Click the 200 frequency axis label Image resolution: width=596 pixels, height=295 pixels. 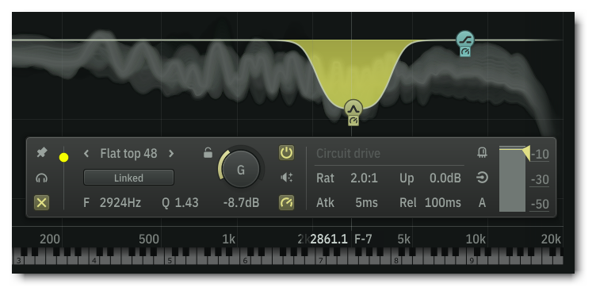point(50,239)
